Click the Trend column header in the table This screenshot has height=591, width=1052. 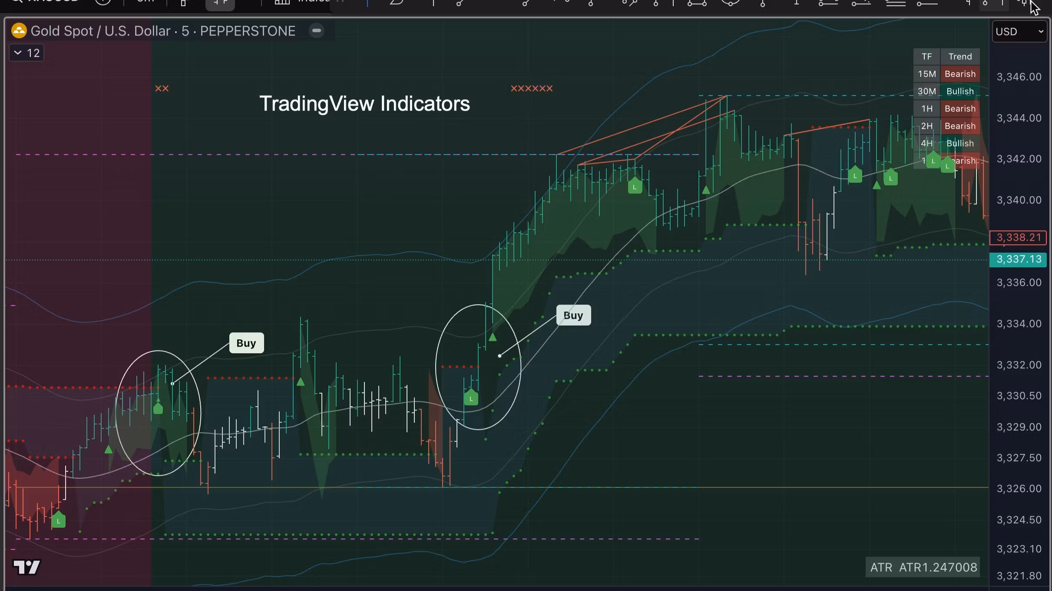coord(960,56)
